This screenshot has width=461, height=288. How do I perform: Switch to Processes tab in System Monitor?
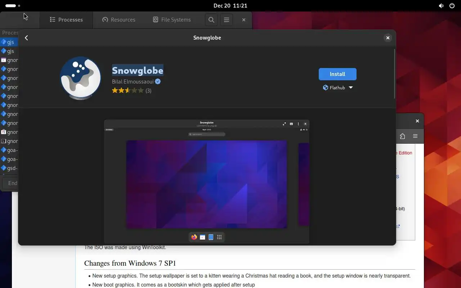(x=66, y=20)
